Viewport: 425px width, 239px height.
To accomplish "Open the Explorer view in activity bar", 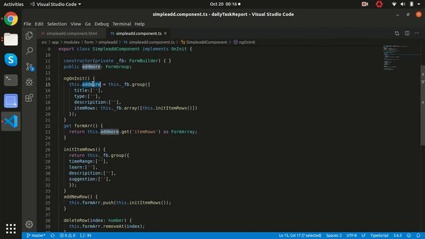I will point(29,35).
